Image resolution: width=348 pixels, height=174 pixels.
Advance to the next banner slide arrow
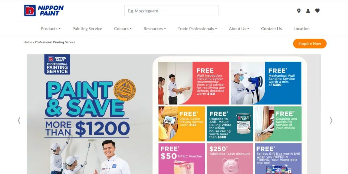point(331,120)
